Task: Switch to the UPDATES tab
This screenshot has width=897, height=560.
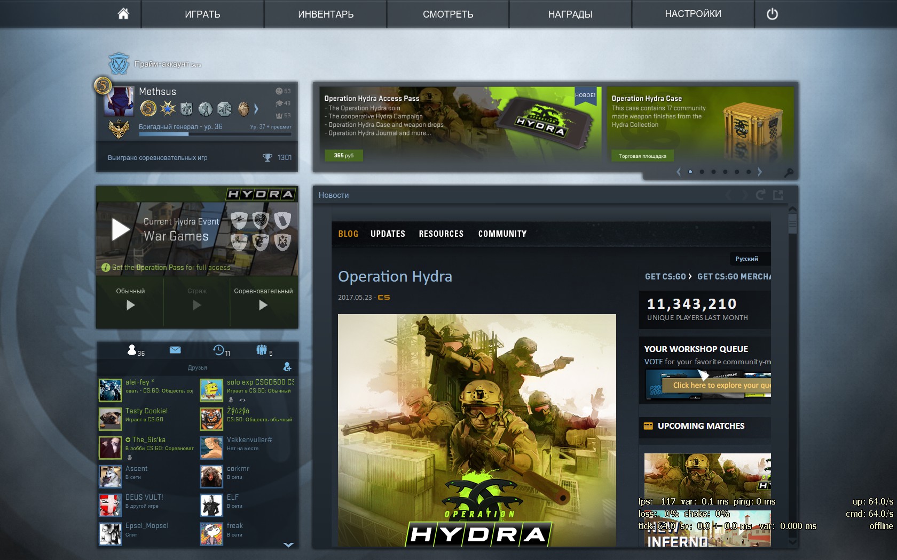Action: [388, 234]
